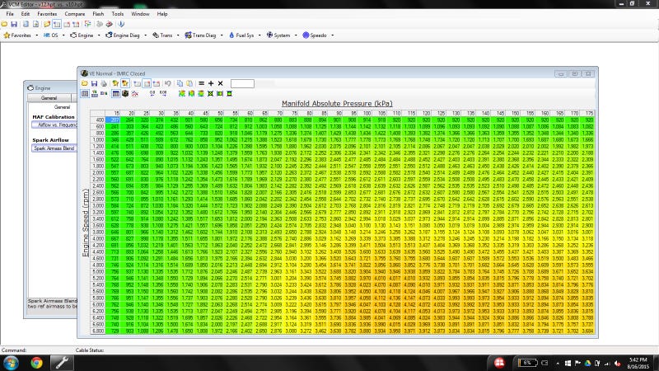Viewport: 659px width, 371px height.
Task: Click the plus (add value) icon
Action: 211,83
